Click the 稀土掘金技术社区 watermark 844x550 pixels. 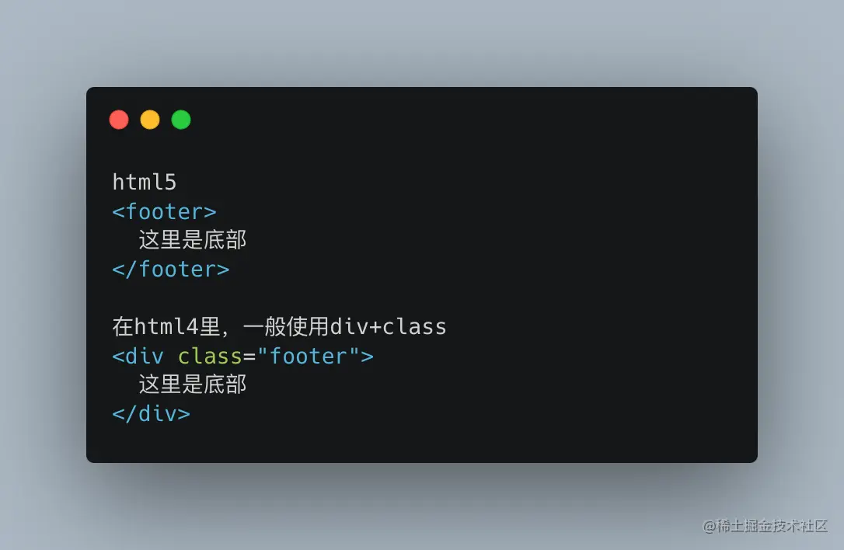(x=765, y=526)
